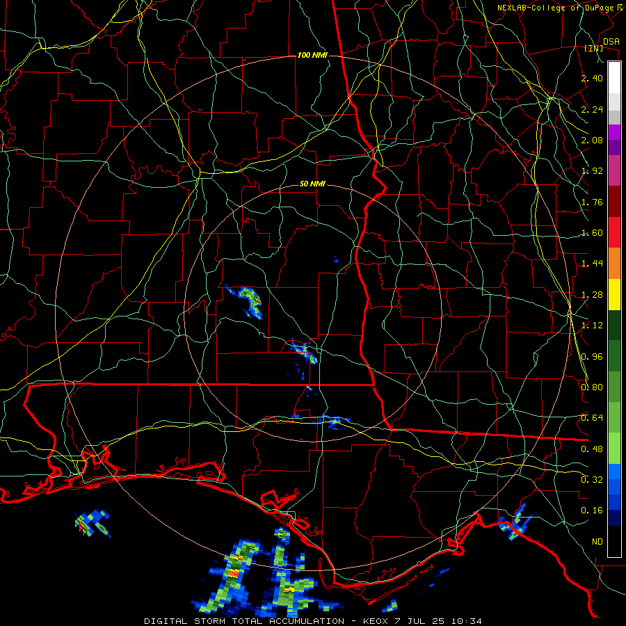Screen dimensions: 626x626
Task: Click the 50 NMI range ring label
Action: click(312, 184)
